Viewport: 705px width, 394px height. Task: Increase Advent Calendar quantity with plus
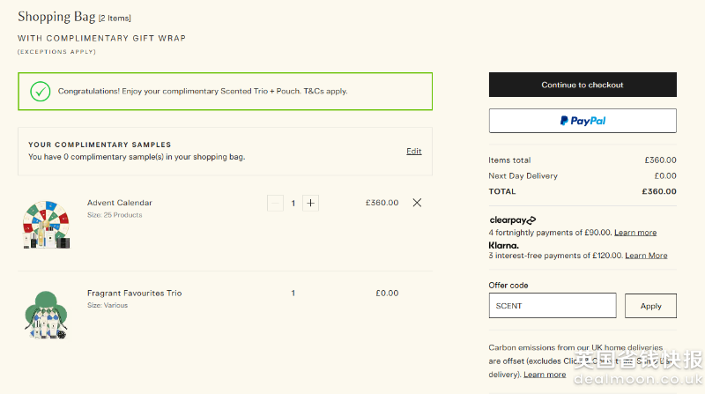pyautogui.click(x=310, y=203)
